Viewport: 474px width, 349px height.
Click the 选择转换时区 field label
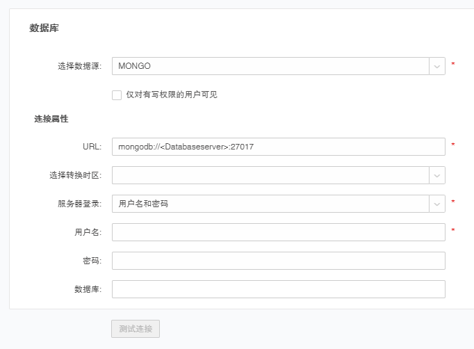75,176
